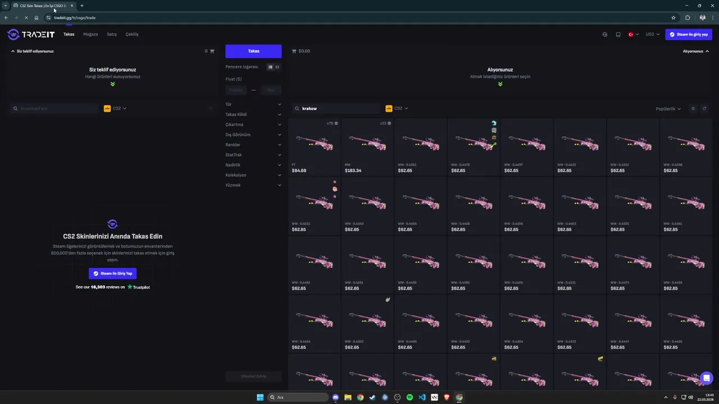Viewport: 719px width, 404px height.
Task: Collapse the 'Siz teklif ediyorsunuz' panel
Action: [x=33, y=51]
